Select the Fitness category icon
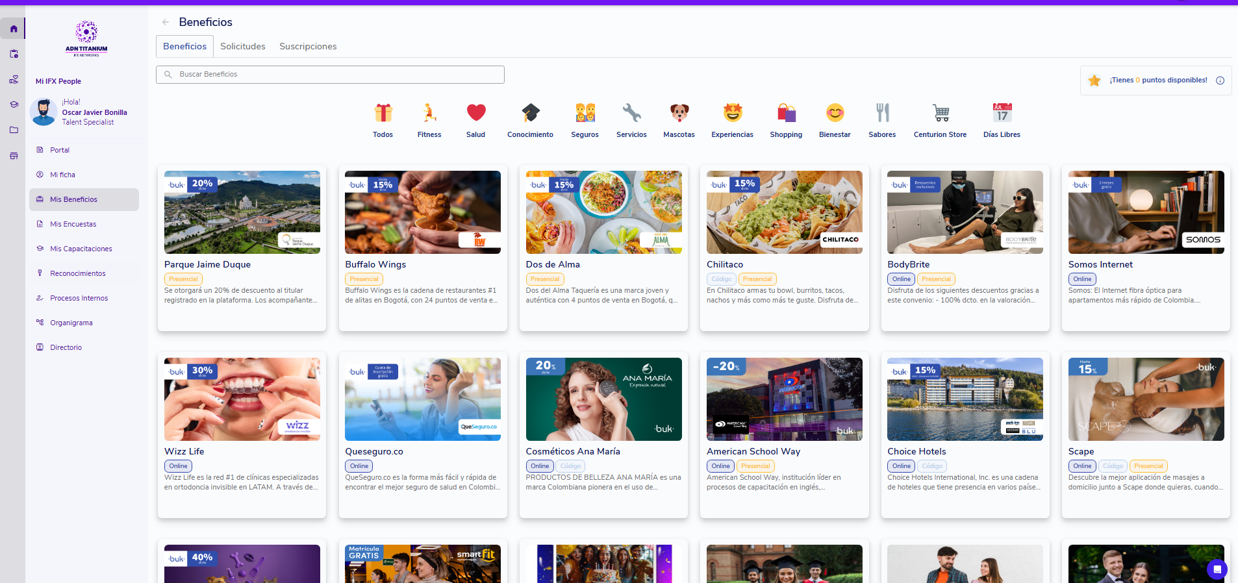This screenshot has width=1238, height=583. pos(429,113)
